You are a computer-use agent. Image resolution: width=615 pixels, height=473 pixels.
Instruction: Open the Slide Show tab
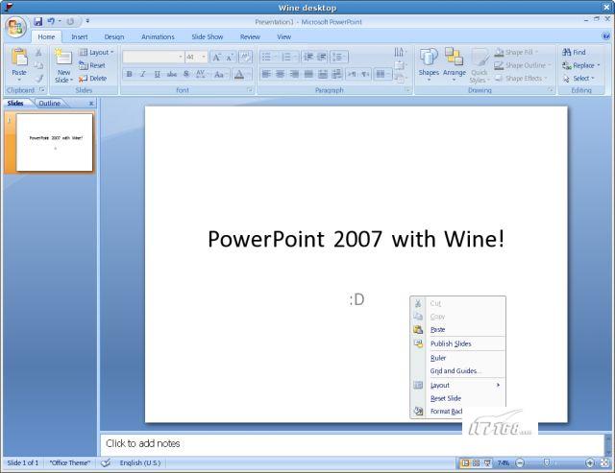(208, 36)
